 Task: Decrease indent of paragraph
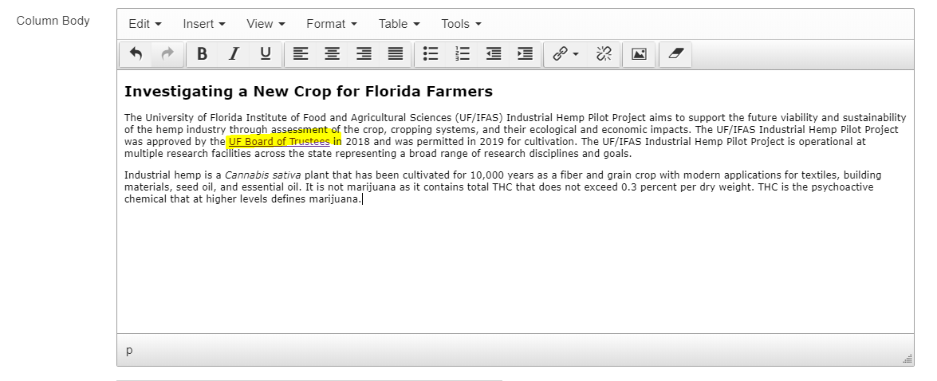494,54
